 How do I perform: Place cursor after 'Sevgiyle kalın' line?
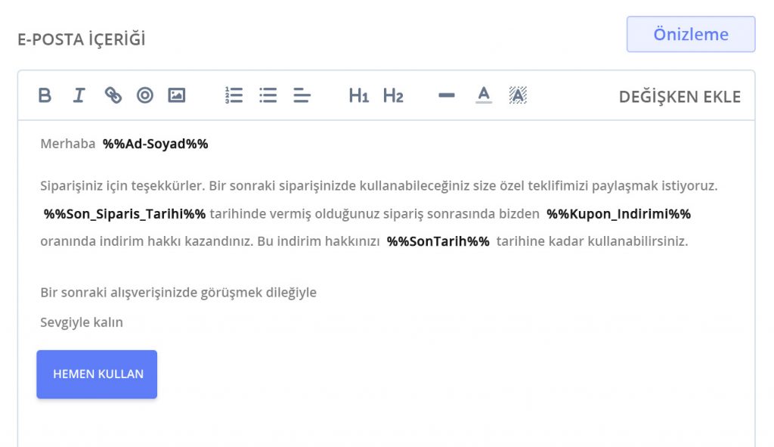point(125,323)
